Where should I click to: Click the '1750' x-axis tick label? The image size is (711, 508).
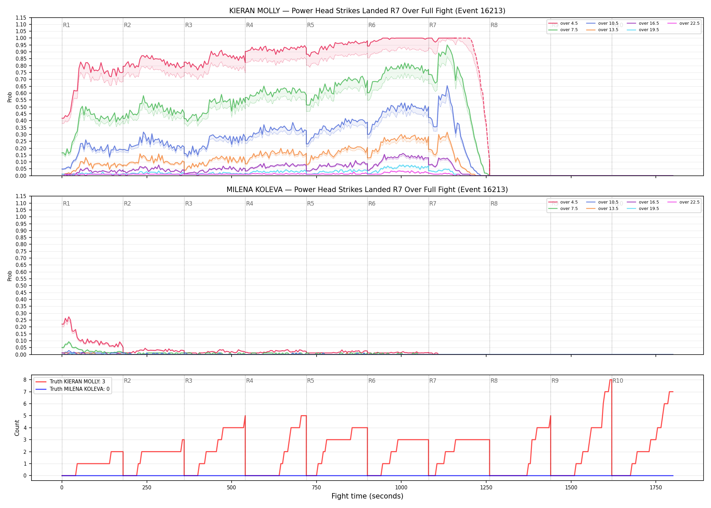coord(656,488)
